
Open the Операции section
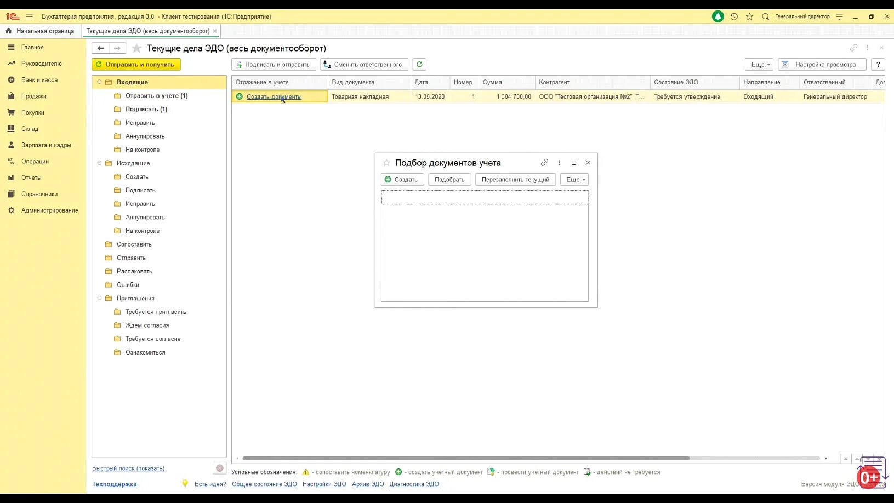click(x=35, y=162)
